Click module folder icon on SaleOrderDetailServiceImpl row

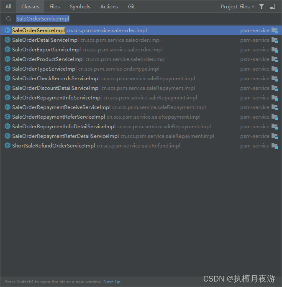pyautogui.click(x=274, y=40)
